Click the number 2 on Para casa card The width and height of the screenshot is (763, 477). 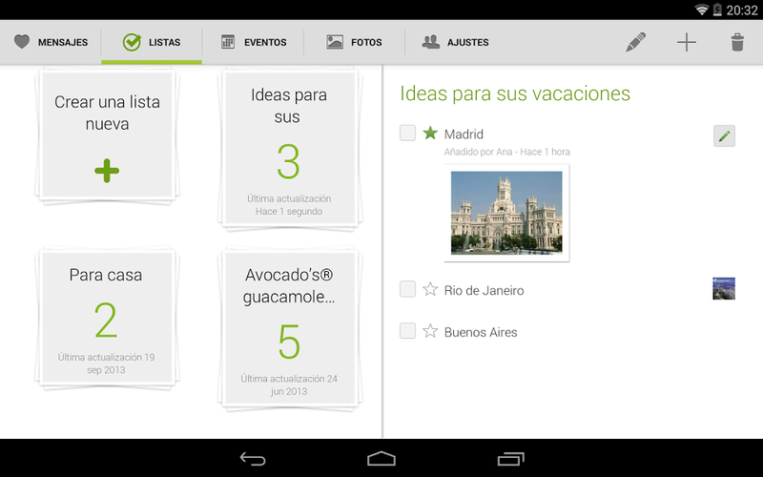(106, 320)
